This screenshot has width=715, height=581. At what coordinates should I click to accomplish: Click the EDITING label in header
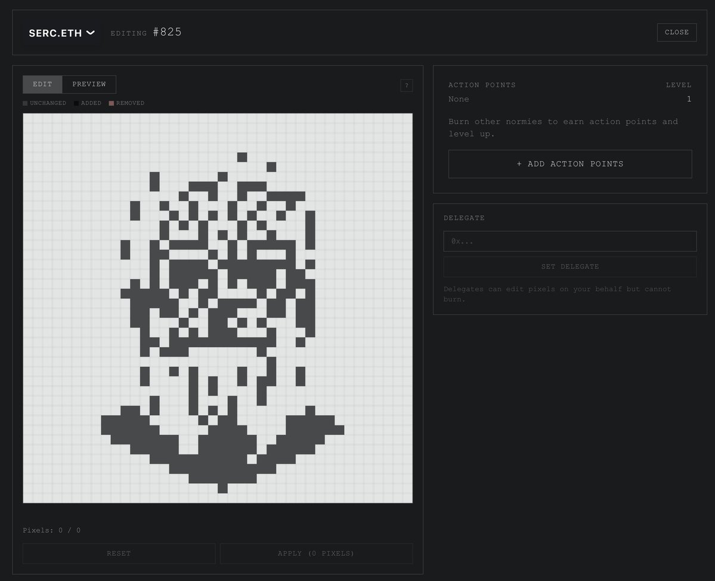129,33
